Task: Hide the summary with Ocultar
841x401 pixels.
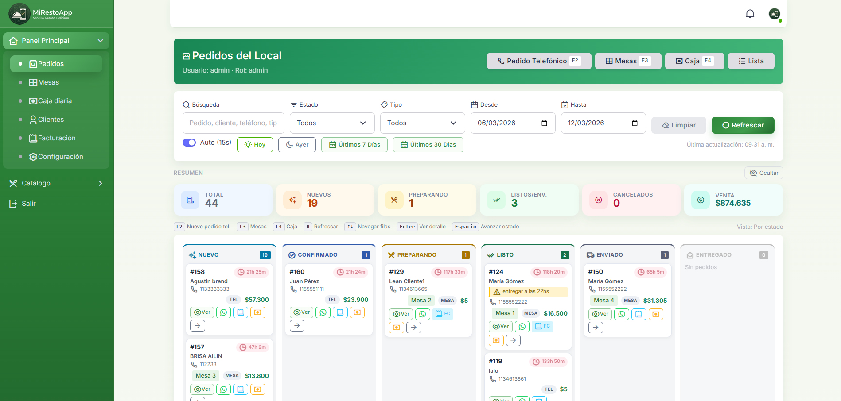Action: (764, 173)
